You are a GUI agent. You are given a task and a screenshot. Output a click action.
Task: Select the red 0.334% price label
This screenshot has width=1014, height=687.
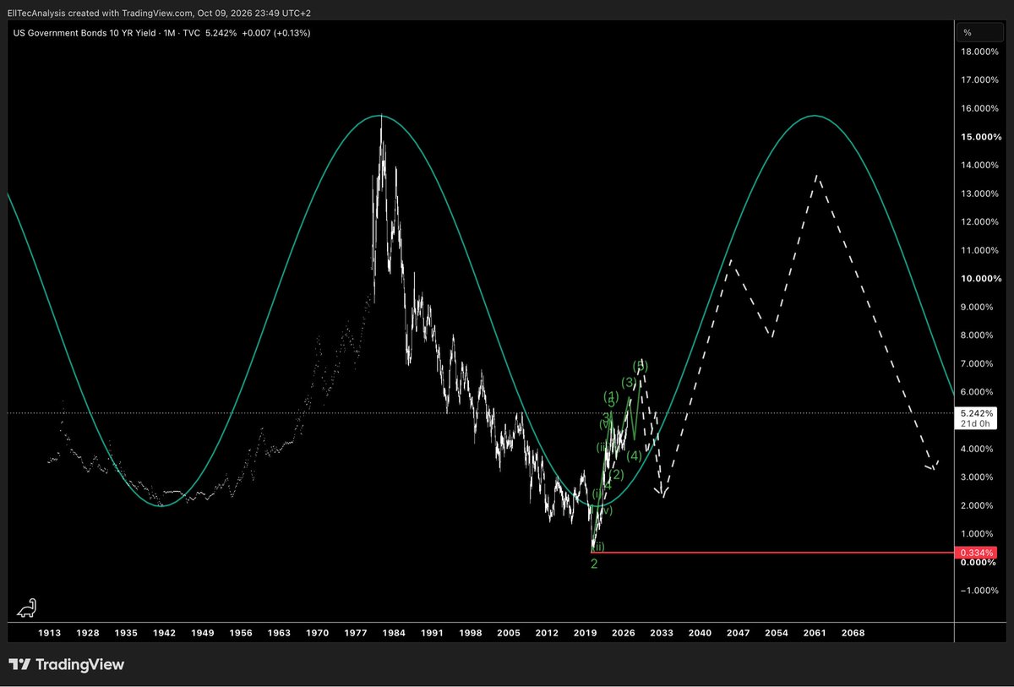[978, 553]
